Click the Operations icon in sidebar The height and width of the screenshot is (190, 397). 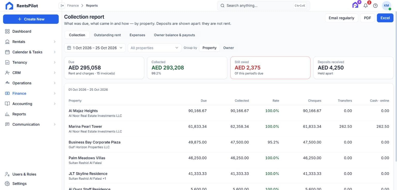[x=7, y=83]
